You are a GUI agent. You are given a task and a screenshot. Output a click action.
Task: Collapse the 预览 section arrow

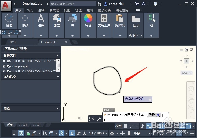pyautogui.click(x=58, y=108)
